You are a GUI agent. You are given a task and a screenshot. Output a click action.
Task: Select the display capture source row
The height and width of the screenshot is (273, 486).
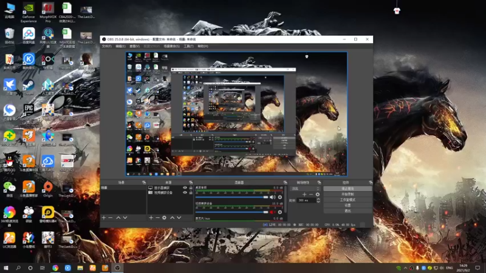point(170,187)
